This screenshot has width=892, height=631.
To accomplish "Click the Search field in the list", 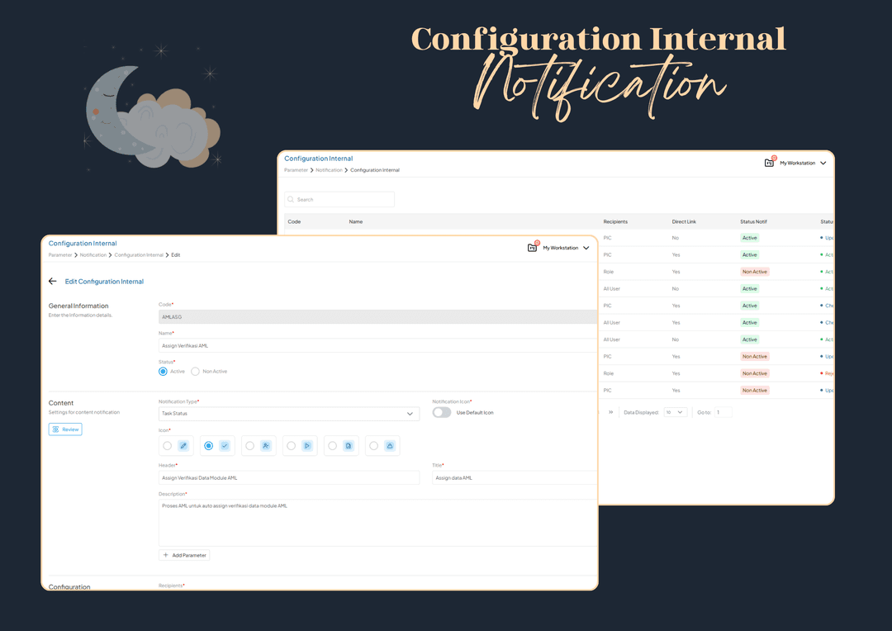I will [339, 200].
